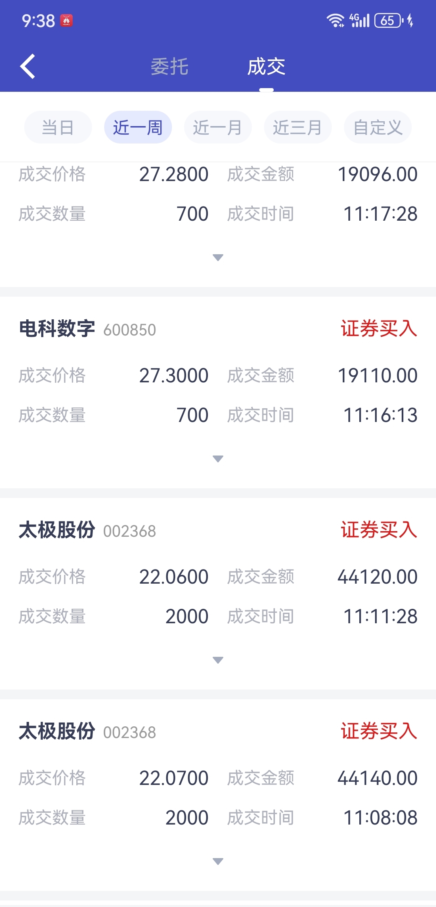Open the 太极股份 trade at 22.0600
436x907 pixels.
218,594
